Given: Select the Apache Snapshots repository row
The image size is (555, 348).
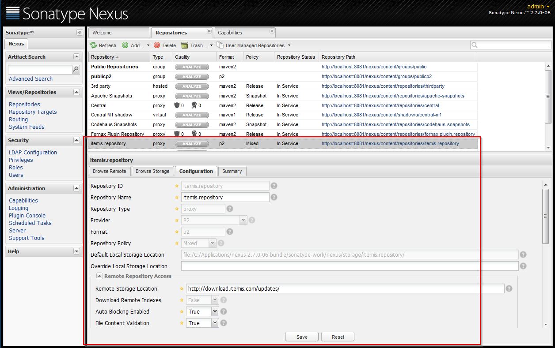Looking at the screenshot, I should 283,96.
